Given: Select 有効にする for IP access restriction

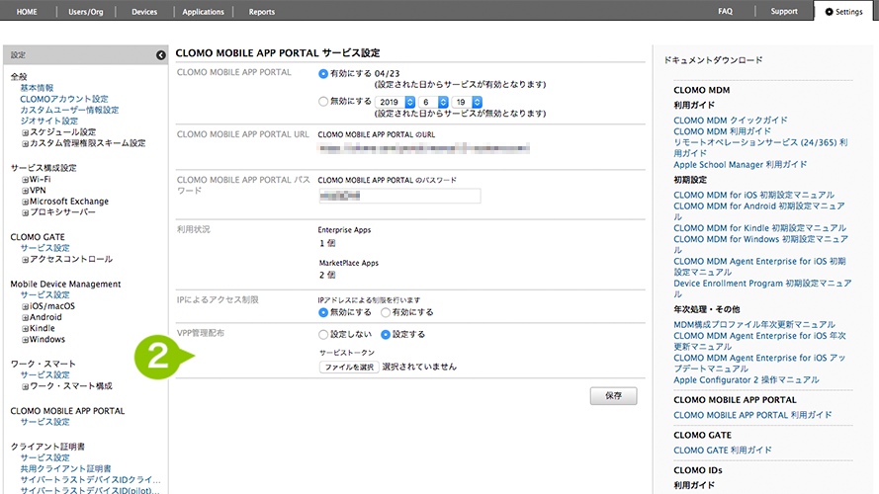Looking at the screenshot, I should [x=386, y=312].
